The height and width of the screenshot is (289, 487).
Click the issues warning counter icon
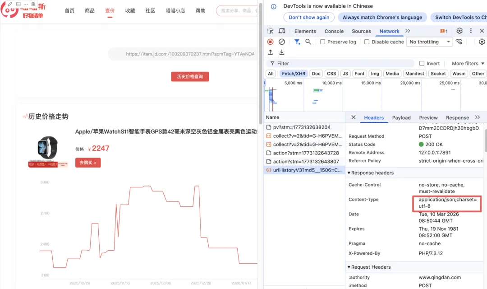click(444, 31)
